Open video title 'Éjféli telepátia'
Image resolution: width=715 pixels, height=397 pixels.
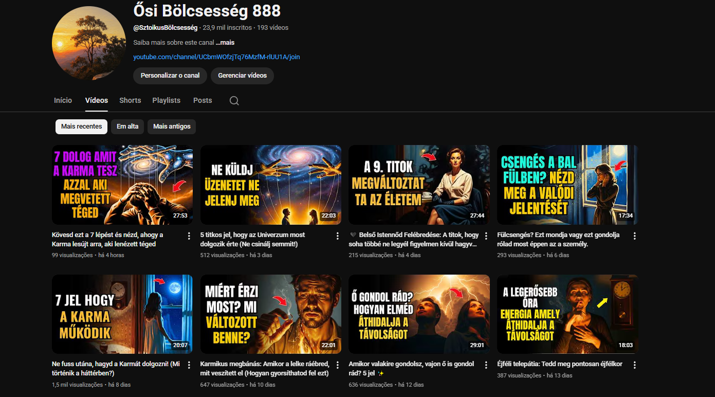pyautogui.click(x=560, y=364)
